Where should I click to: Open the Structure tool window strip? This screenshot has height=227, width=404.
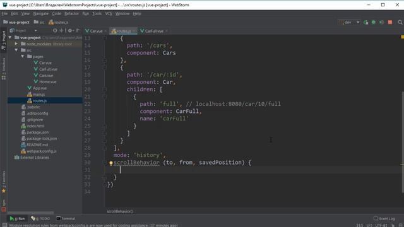[x=4, y=69]
